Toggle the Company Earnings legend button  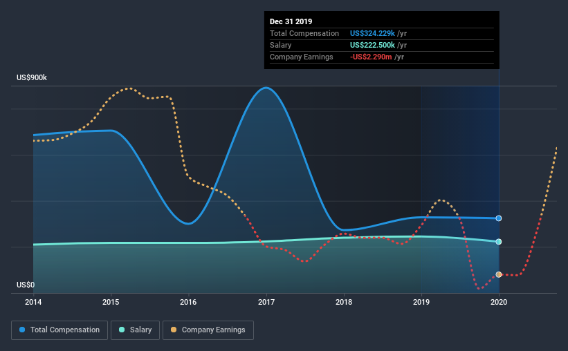208,330
